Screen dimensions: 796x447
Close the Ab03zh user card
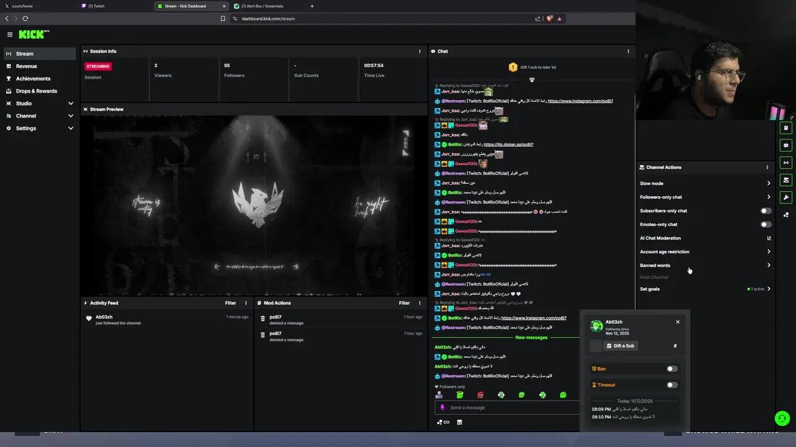pyautogui.click(x=678, y=322)
